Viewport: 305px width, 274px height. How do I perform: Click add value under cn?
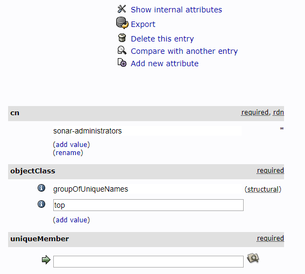pos(72,145)
